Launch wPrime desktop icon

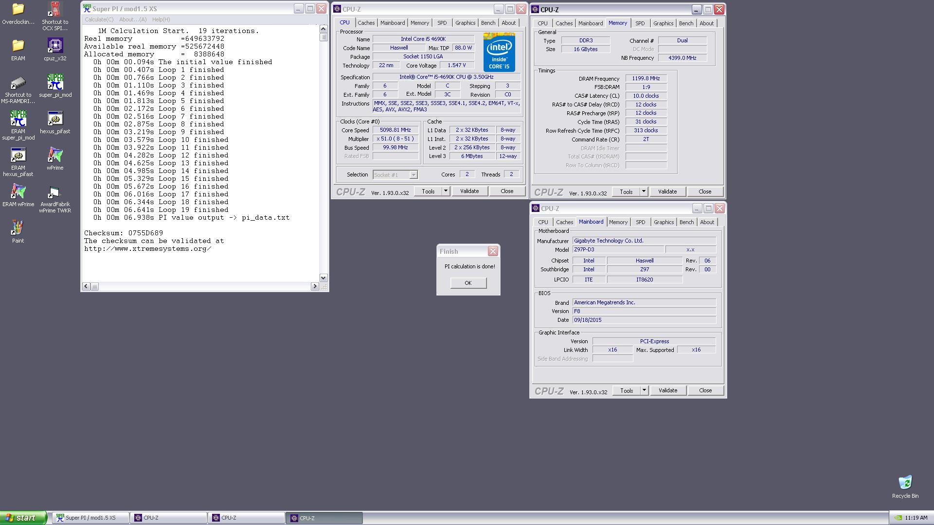click(x=55, y=159)
